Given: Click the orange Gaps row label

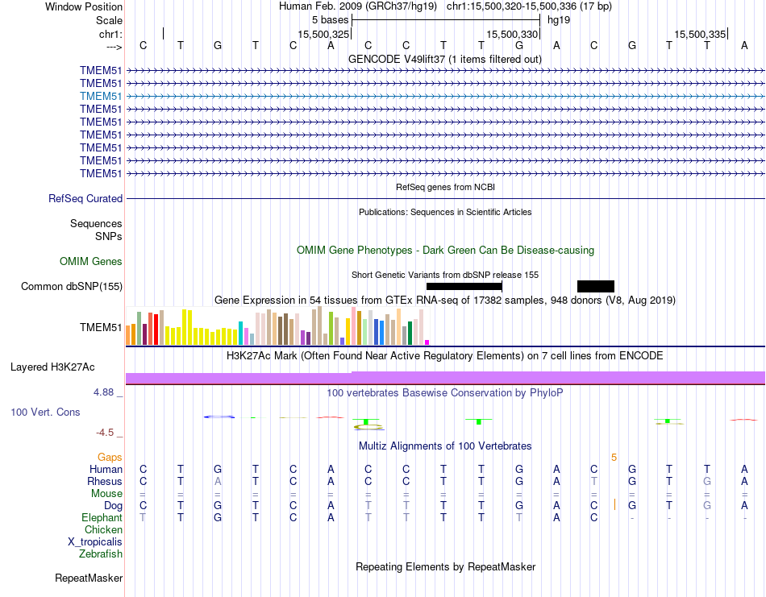Looking at the screenshot, I should pyautogui.click(x=110, y=457).
